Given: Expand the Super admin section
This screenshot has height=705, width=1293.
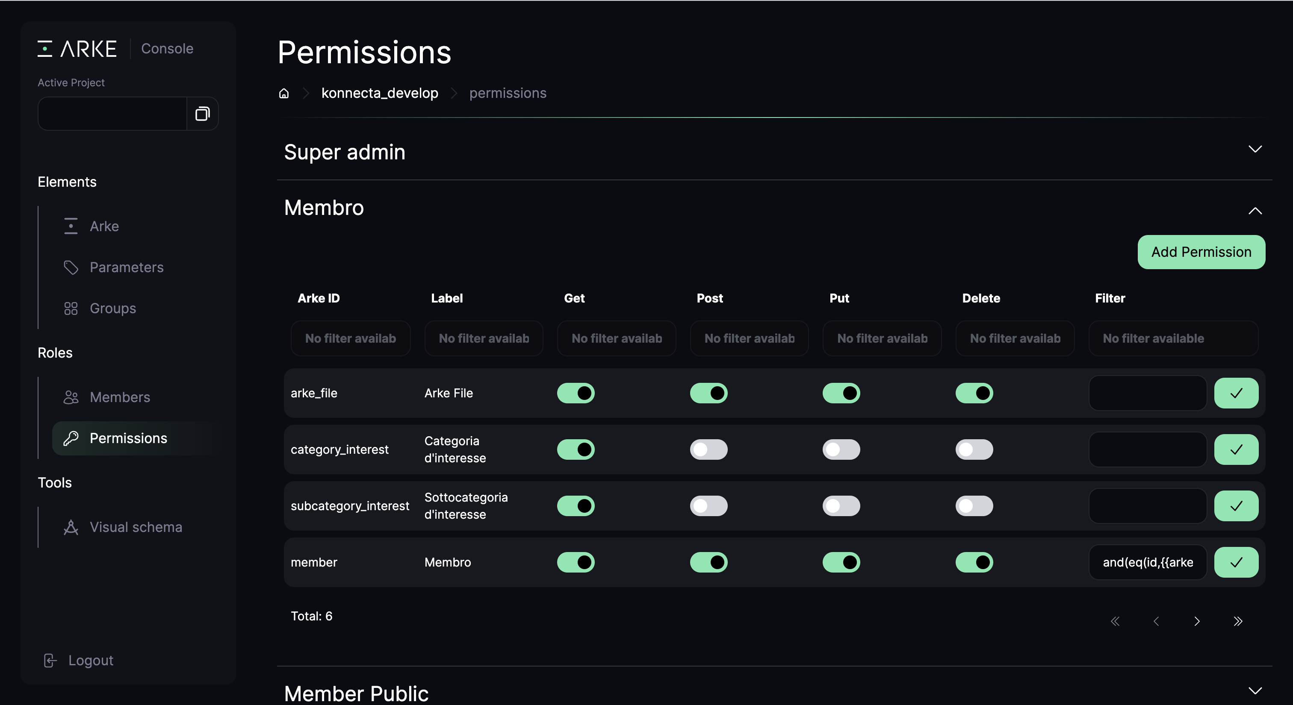Looking at the screenshot, I should pos(1255,150).
